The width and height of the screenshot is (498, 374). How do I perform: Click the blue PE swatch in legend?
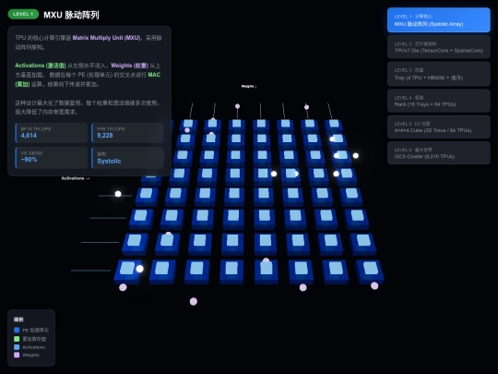click(17, 330)
